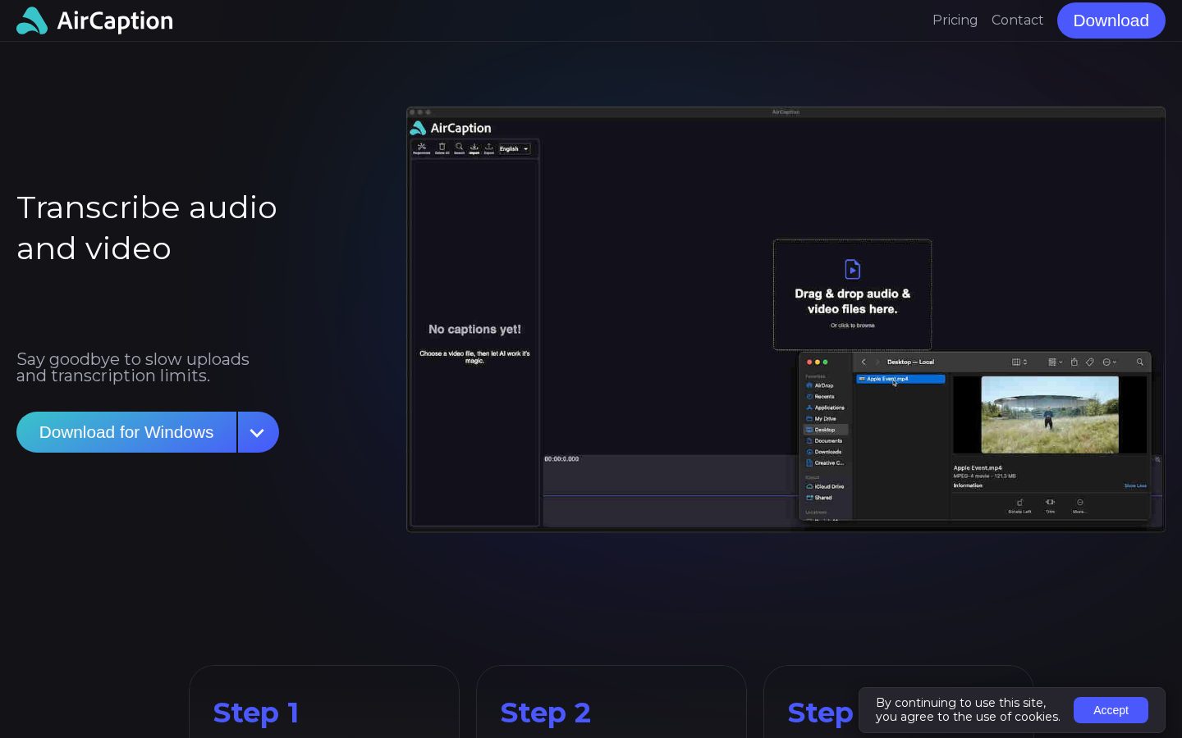Select iCloud Drive in Finder sidebar

coord(826,486)
